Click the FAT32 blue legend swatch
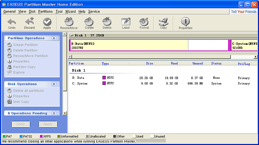Viewport: 259px width, 145px height. [21, 136]
